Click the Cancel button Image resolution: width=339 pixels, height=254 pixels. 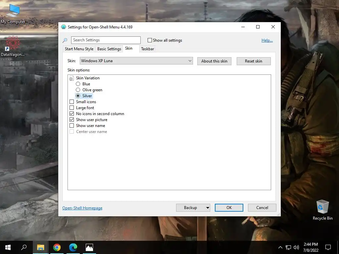click(x=262, y=208)
